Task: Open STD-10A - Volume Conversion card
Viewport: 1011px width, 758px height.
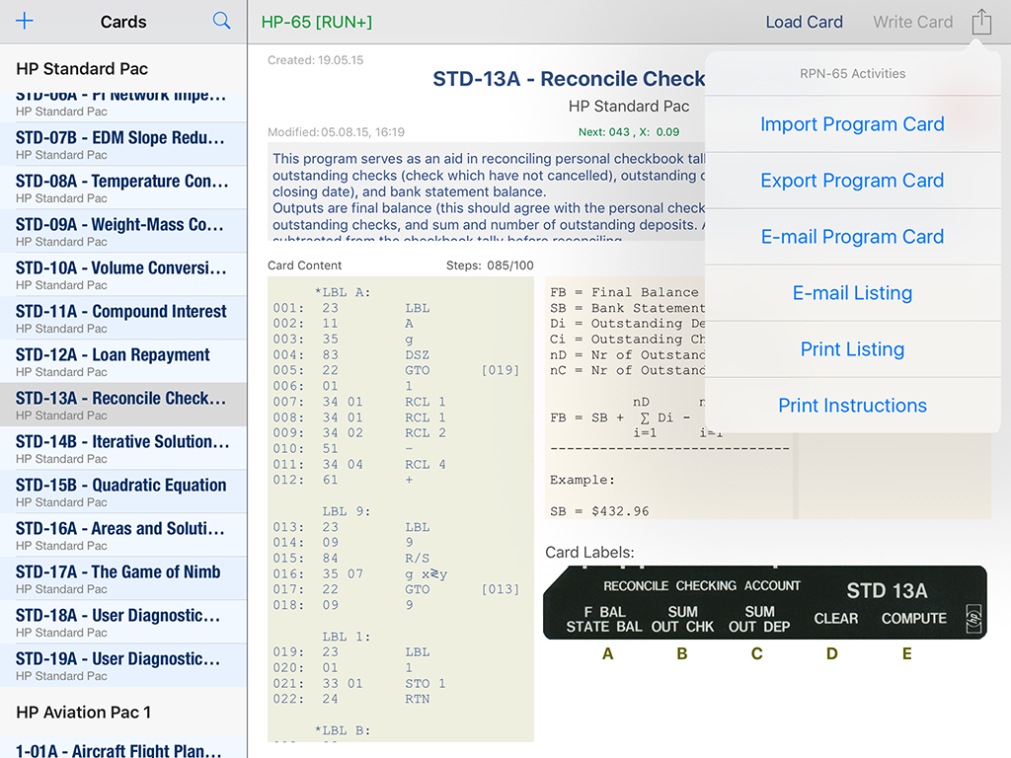Action: (x=123, y=274)
